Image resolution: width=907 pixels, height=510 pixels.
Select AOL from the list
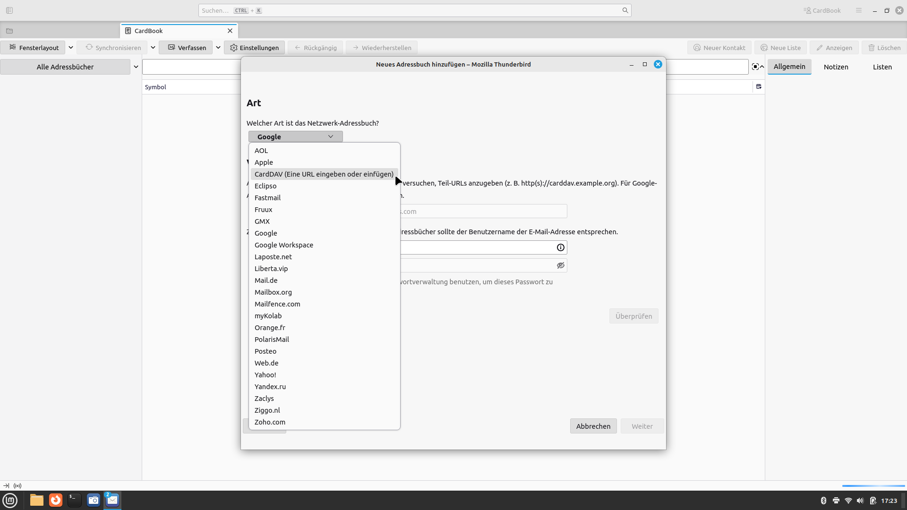(325, 151)
